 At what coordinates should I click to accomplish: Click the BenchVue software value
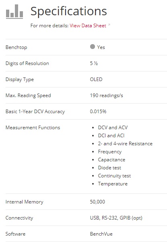click(101, 234)
